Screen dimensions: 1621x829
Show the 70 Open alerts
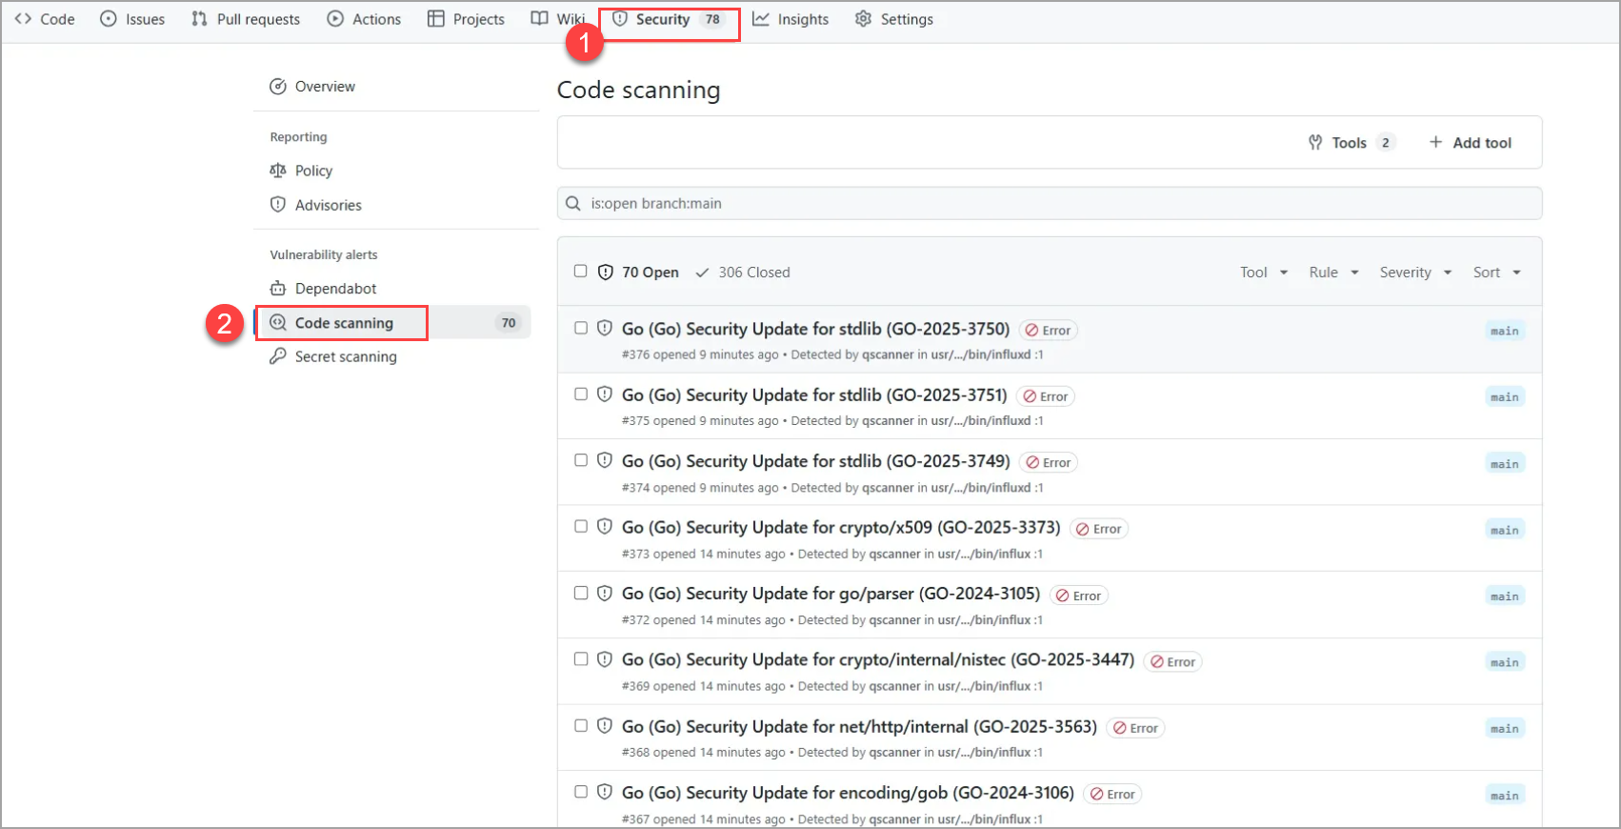click(x=638, y=273)
